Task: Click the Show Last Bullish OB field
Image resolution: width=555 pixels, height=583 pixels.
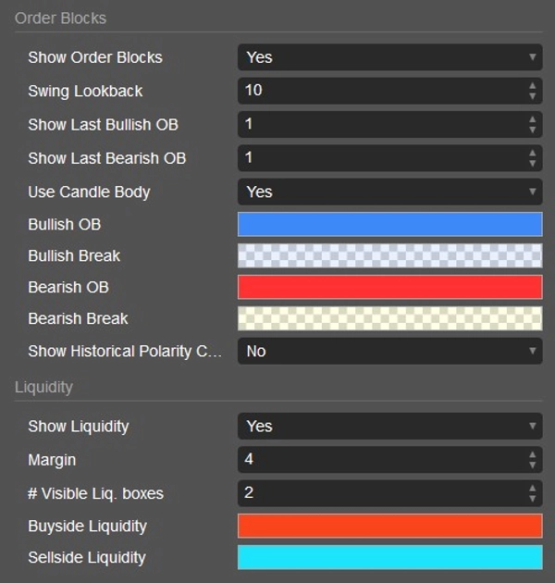Action: click(379, 124)
